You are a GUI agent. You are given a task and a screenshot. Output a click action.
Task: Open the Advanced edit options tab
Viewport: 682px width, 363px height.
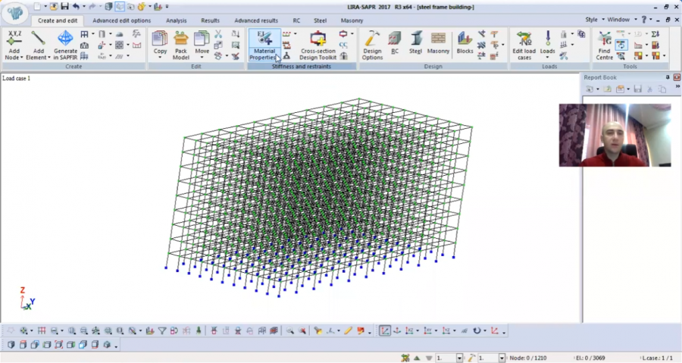click(x=121, y=20)
